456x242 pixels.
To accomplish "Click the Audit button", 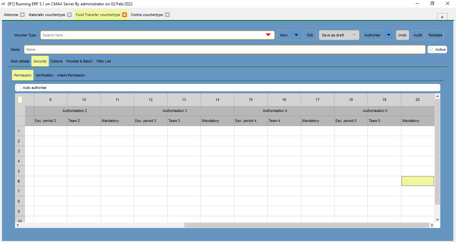I will [418, 35].
